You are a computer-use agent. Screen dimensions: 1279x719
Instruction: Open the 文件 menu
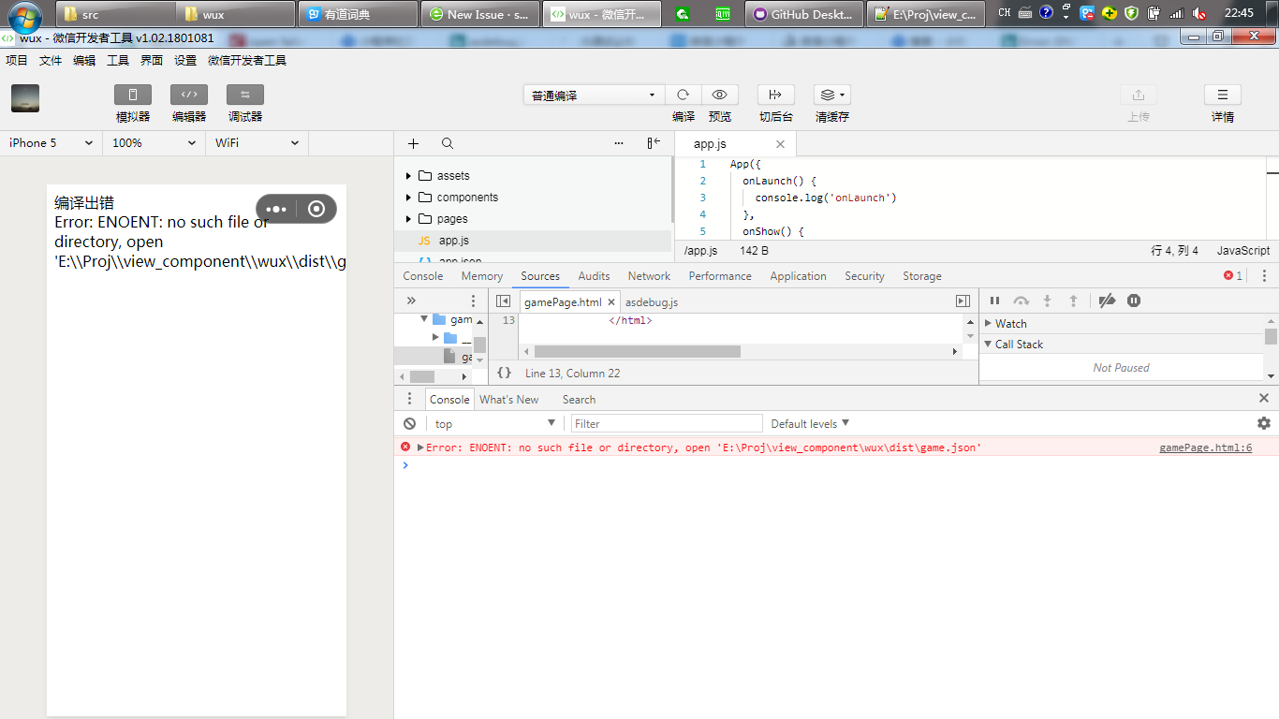click(51, 60)
